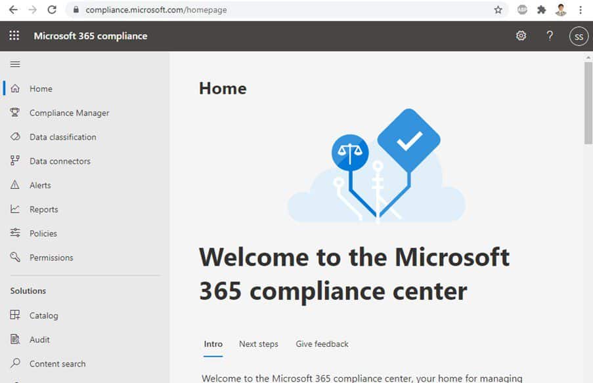Click the Audit document icon
Screen dimensions: 593x383
point(15,339)
